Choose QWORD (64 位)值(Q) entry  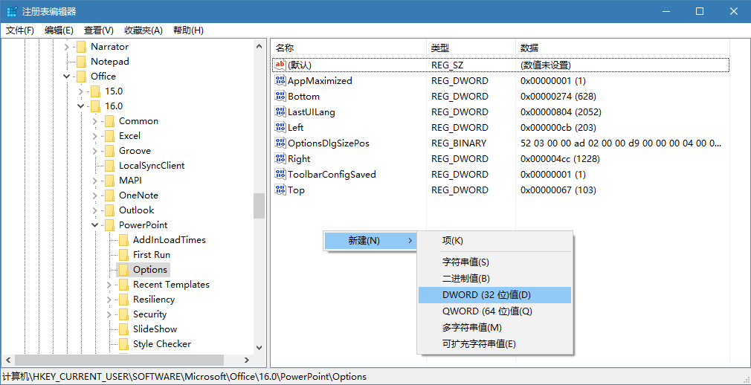[x=494, y=311]
